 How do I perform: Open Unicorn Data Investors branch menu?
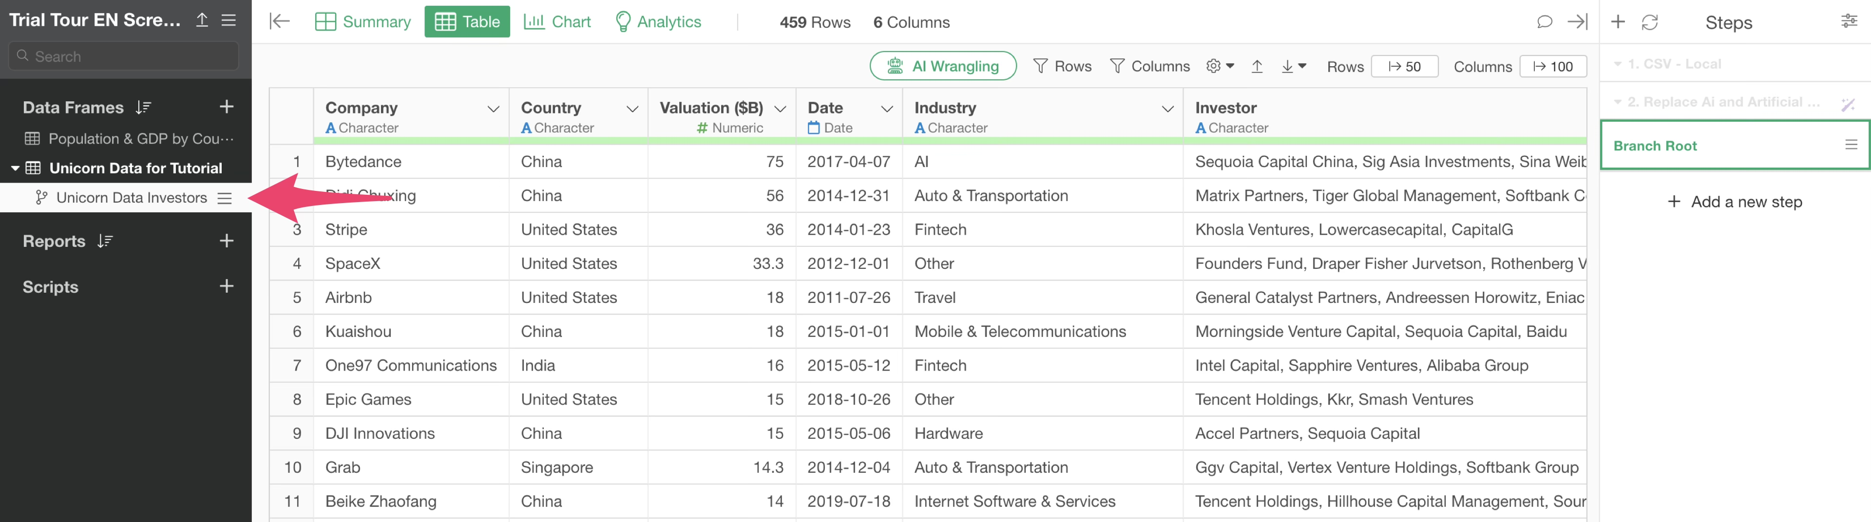coord(225,198)
